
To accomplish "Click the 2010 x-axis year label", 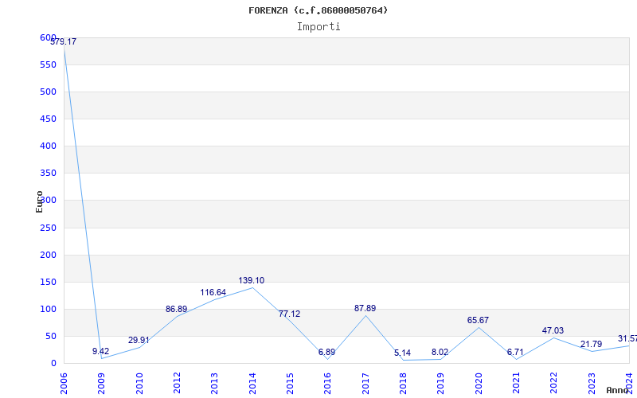I will coord(139,384).
